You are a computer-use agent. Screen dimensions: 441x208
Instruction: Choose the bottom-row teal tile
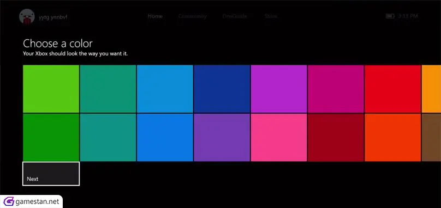tap(108, 138)
